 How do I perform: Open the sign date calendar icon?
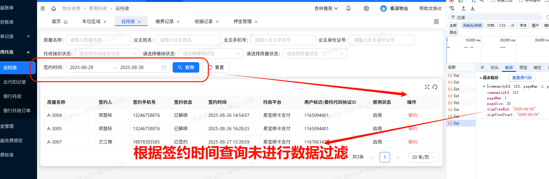[164, 67]
